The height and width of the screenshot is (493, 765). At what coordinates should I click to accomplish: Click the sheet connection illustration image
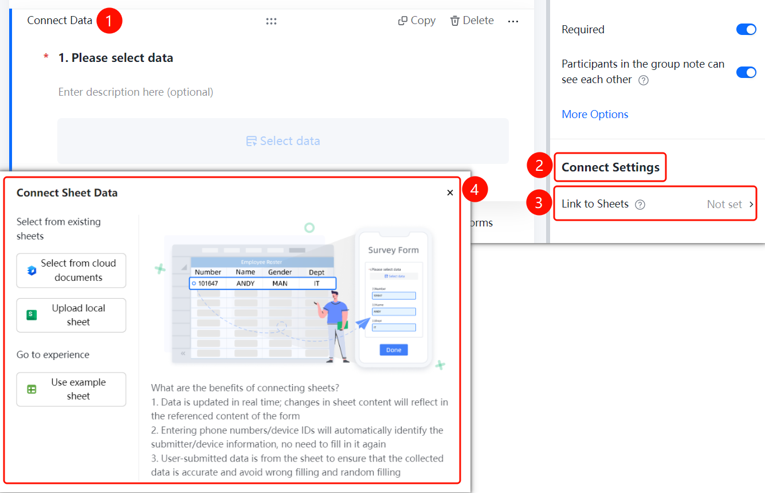[x=300, y=295]
